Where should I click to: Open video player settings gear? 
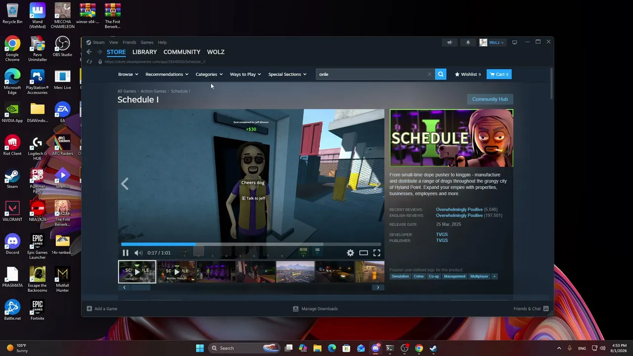[350, 253]
